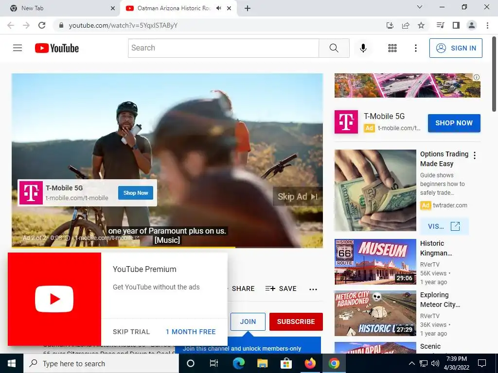Viewport: 498px width, 373px height.
Task: Close the Oatman Arizona YouTube tab
Action: [229, 9]
